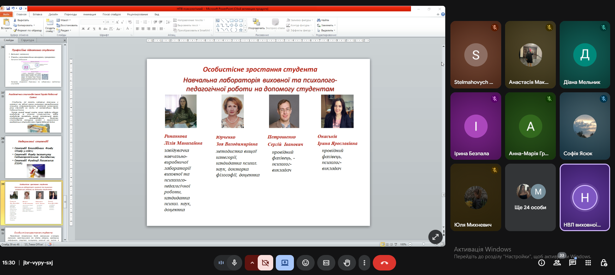Click the Найти button in ribbon
The image size is (615, 275).
(323, 20)
